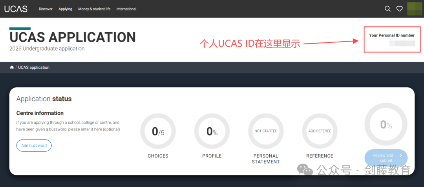Click the WeChat logo in the watermark
Screen dimensions: 424x187
click(x=305, y=170)
